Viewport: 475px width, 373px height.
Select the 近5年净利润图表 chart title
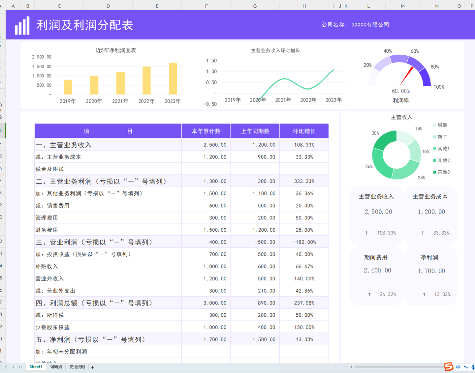(x=116, y=50)
